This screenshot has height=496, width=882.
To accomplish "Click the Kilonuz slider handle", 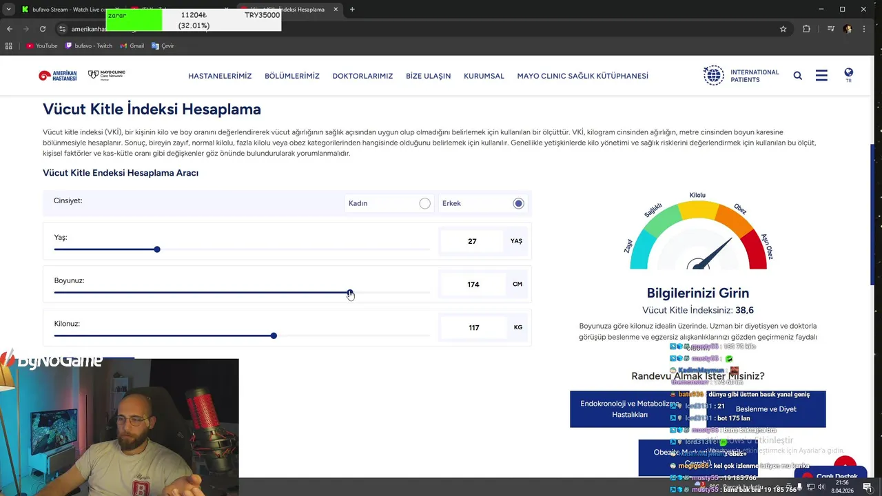I will tap(274, 335).
